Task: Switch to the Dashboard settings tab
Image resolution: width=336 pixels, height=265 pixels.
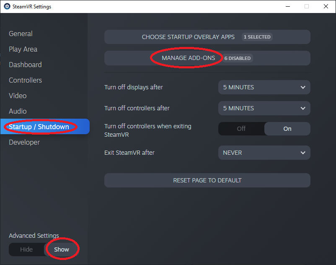Action: 25,65
